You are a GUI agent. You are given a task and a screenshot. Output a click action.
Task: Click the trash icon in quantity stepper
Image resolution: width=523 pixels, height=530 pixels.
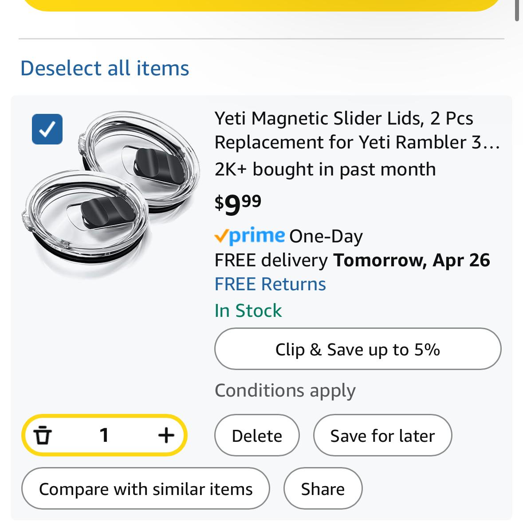pos(42,435)
